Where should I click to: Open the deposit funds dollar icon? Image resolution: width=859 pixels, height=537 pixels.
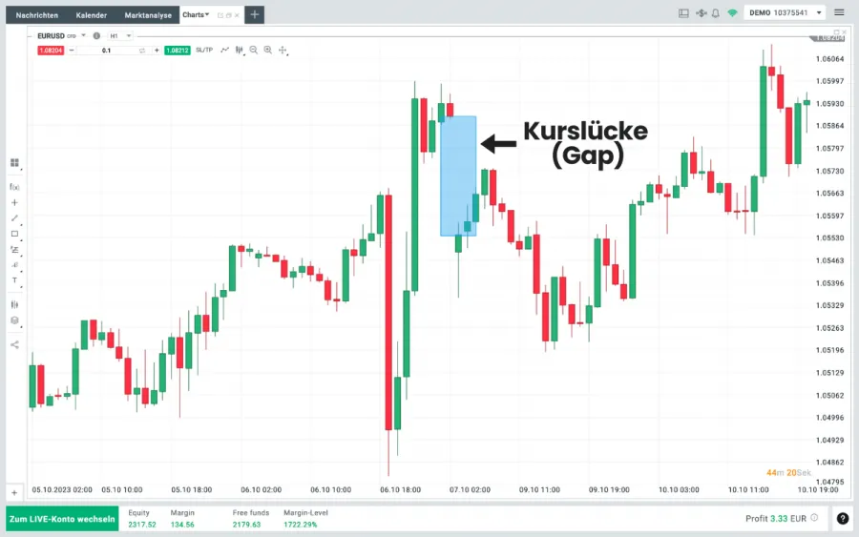tap(702, 13)
